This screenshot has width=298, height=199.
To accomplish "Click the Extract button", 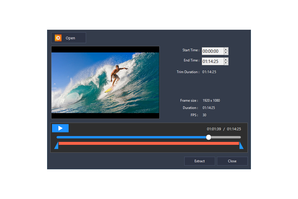I will (x=199, y=161).
